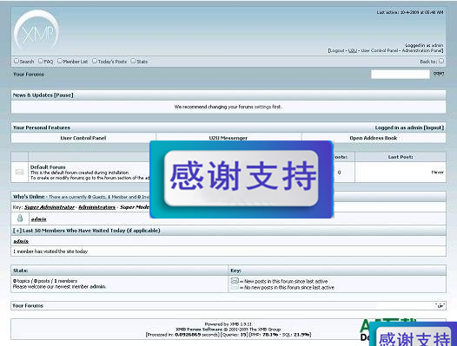
Task: Click the Today's Posts icon
Action: 95,61
